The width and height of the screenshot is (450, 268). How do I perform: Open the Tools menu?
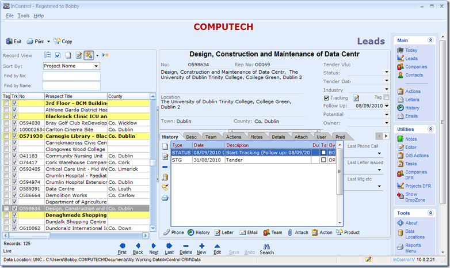[24, 16]
